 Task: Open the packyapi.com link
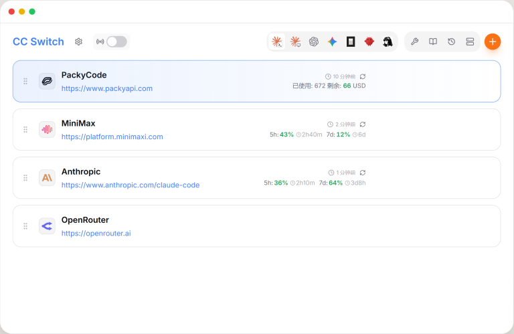(x=107, y=88)
